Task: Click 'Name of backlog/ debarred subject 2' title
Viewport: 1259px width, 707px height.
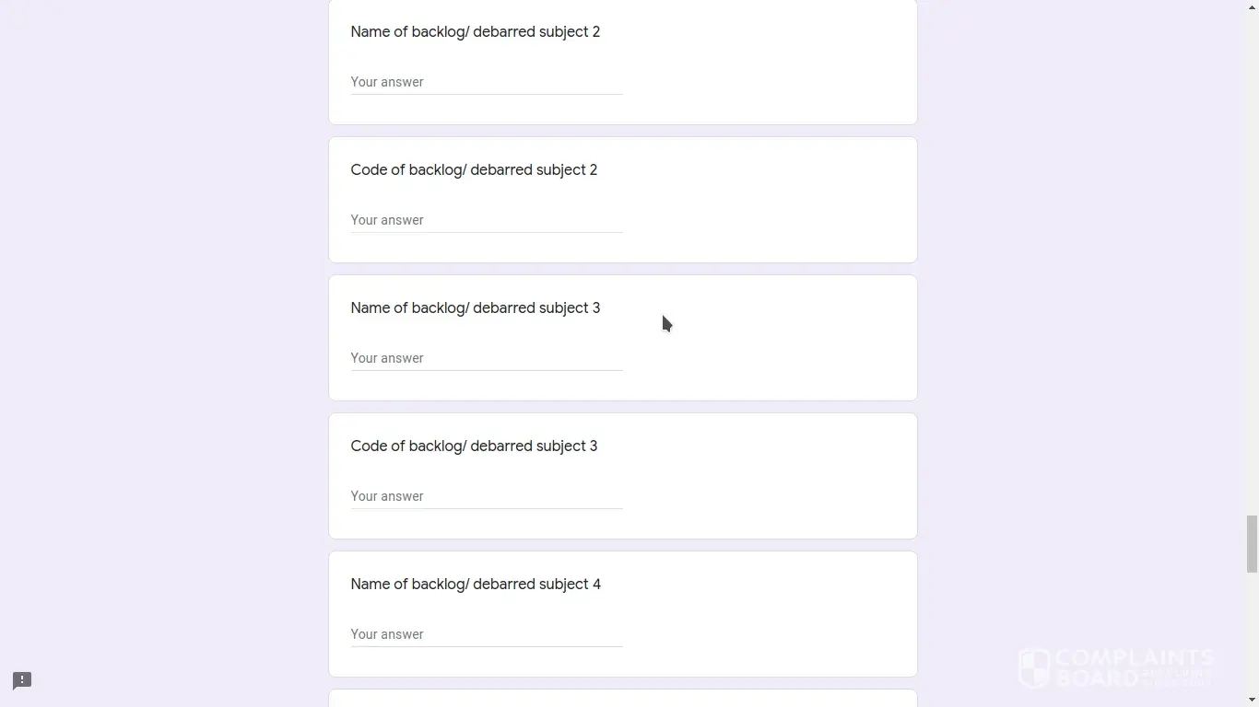Action: (x=475, y=32)
